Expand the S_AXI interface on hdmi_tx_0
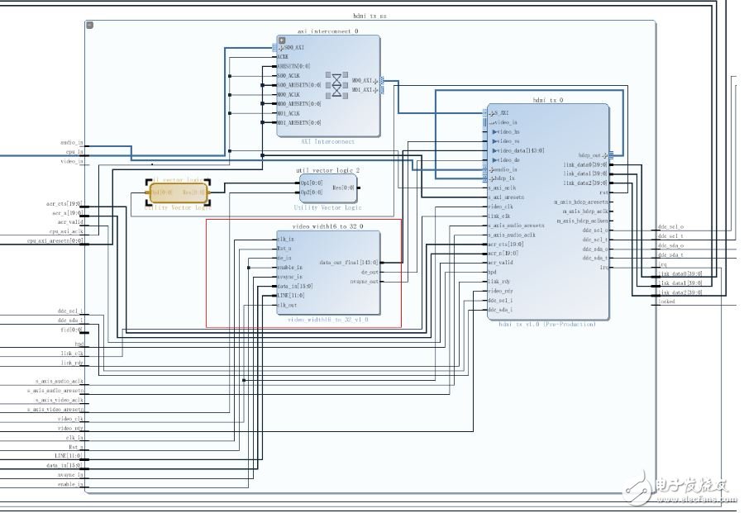This screenshot has width=744, height=513. (x=492, y=113)
